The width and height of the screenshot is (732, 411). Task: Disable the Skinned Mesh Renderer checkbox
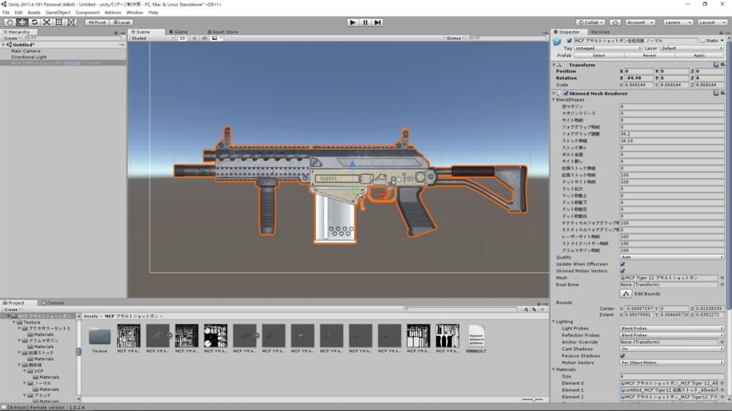click(566, 93)
